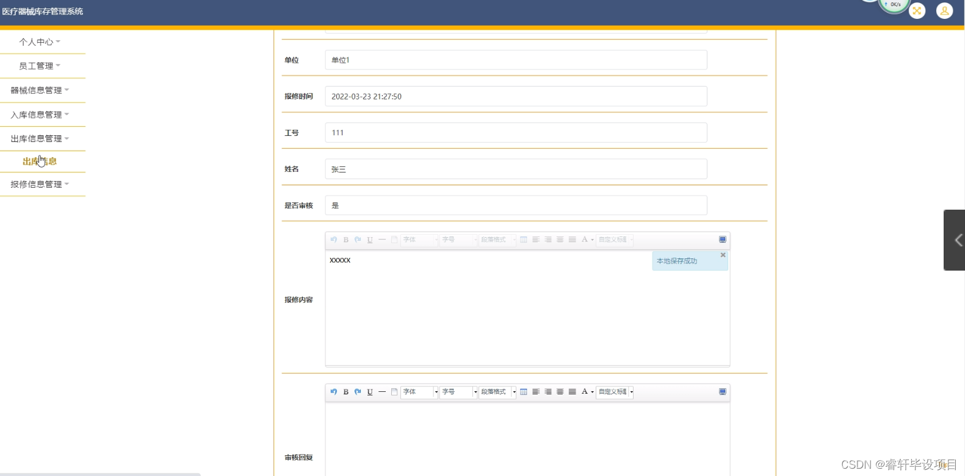Viewport: 965px width, 476px height.
Task: Expand the 报修信息管理 sidebar menu
Action: [40, 184]
